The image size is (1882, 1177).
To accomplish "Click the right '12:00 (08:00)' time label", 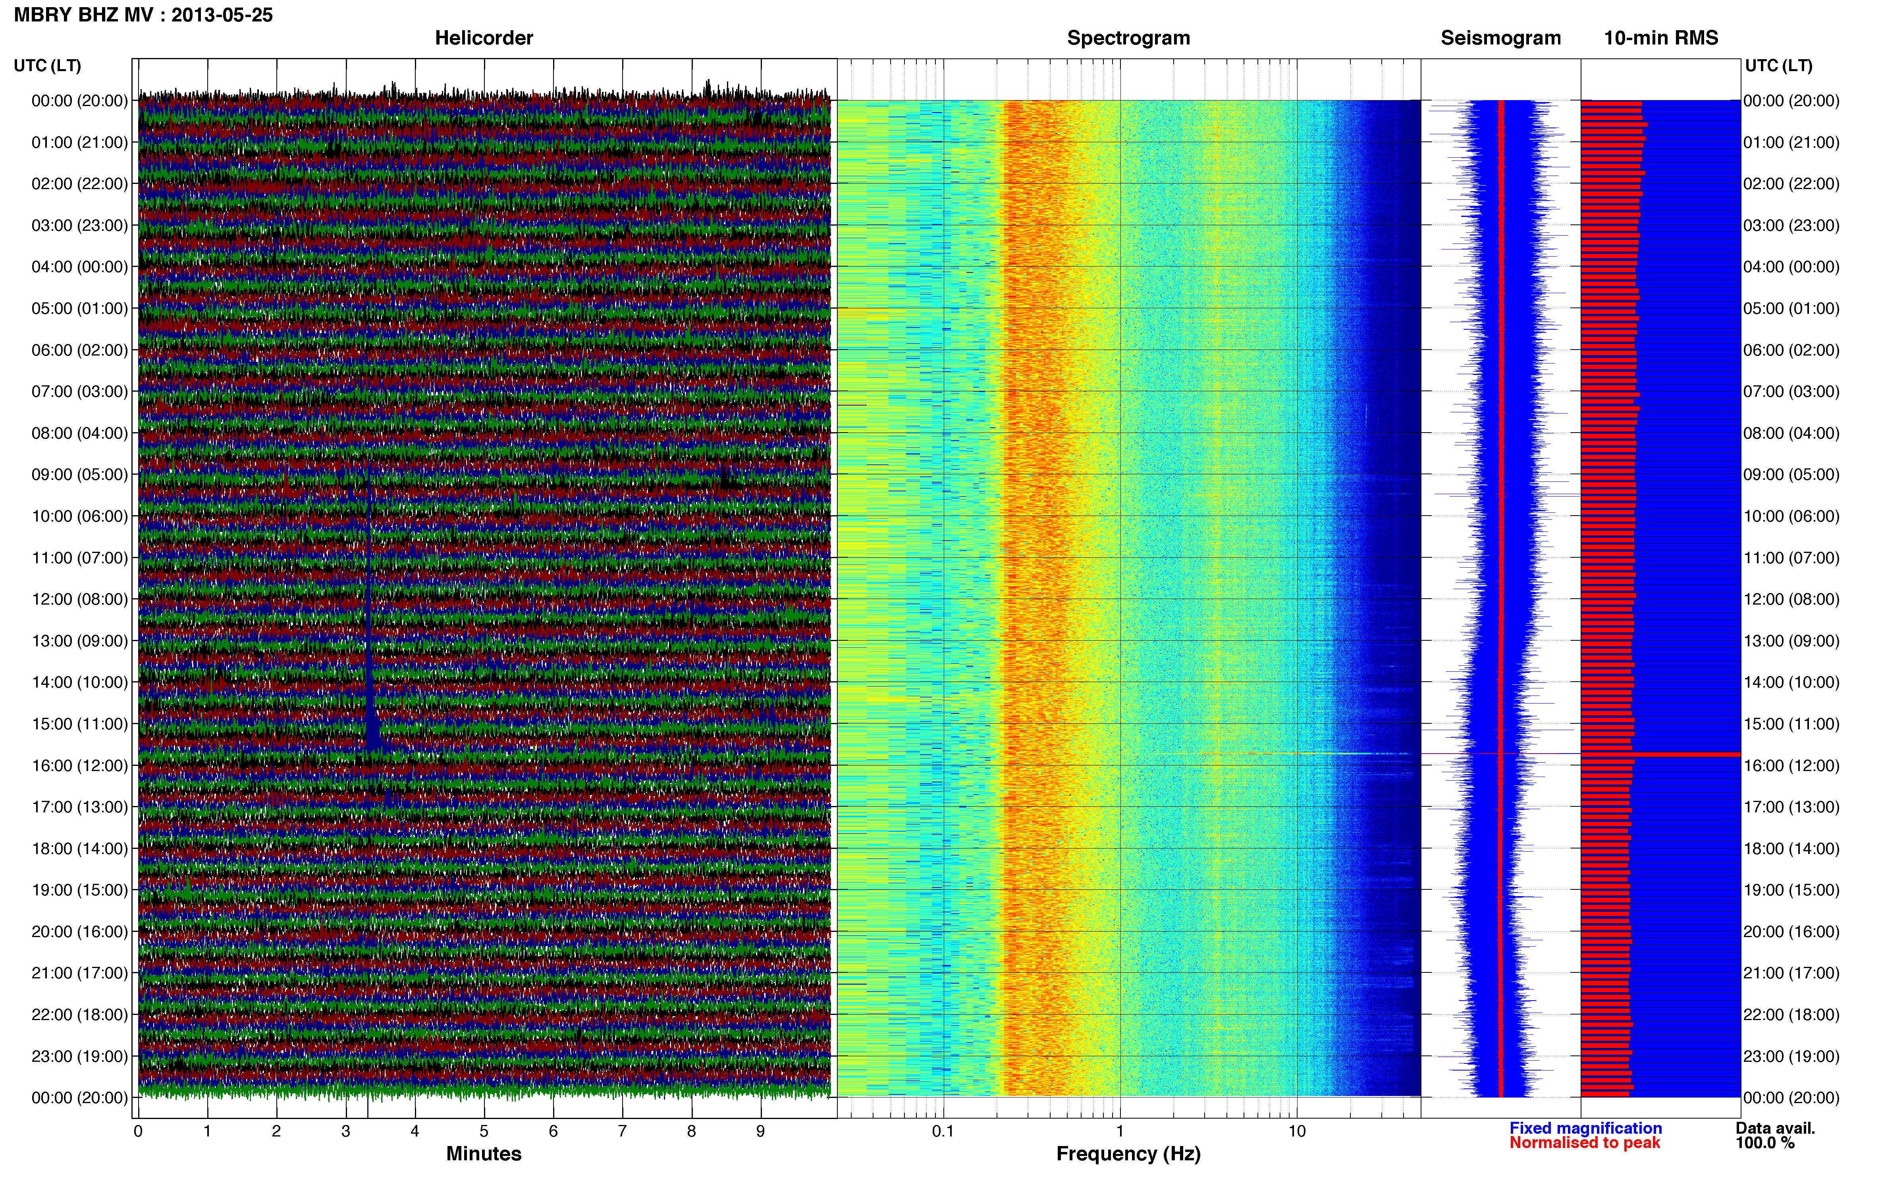I will 1792,599.
